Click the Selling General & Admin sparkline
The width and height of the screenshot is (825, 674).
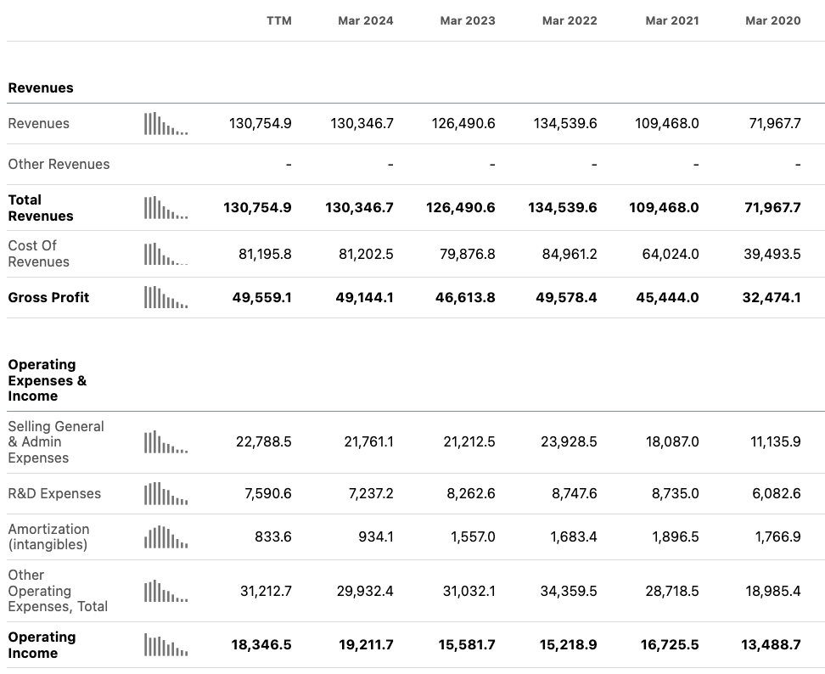coord(166,442)
